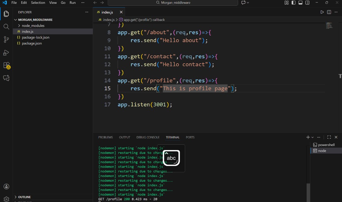342x202 pixels.
Task: Open the Run and Debug sidebar icon
Action: click(6, 53)
